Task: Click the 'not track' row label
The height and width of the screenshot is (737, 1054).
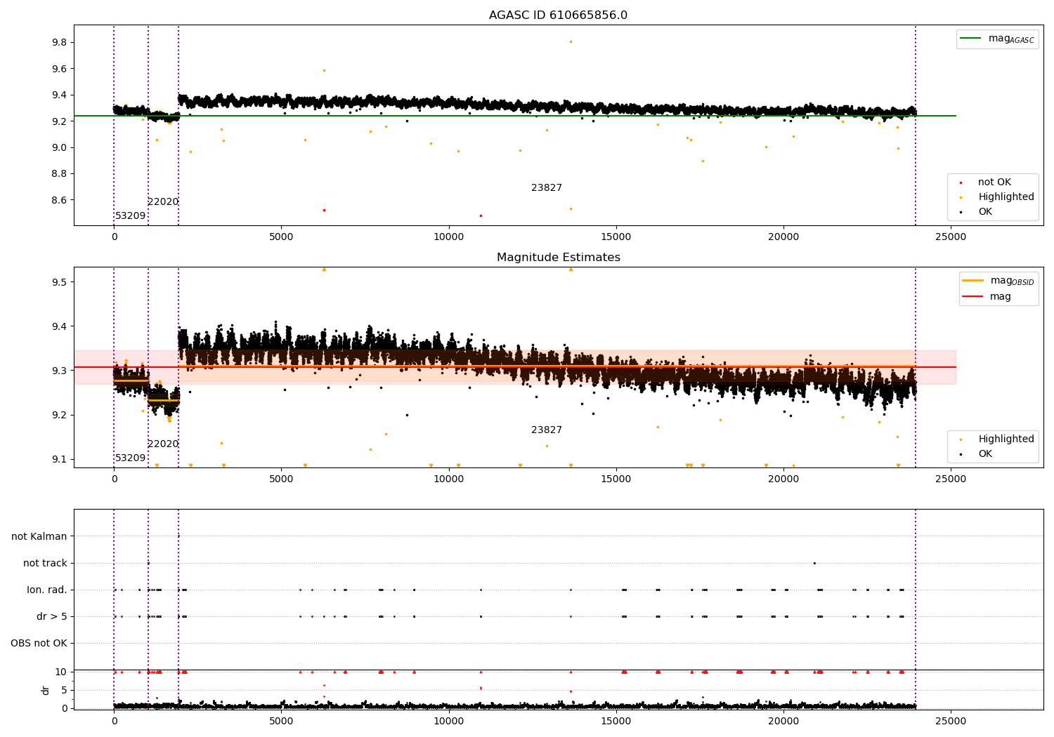Action: tap(45, 564)
